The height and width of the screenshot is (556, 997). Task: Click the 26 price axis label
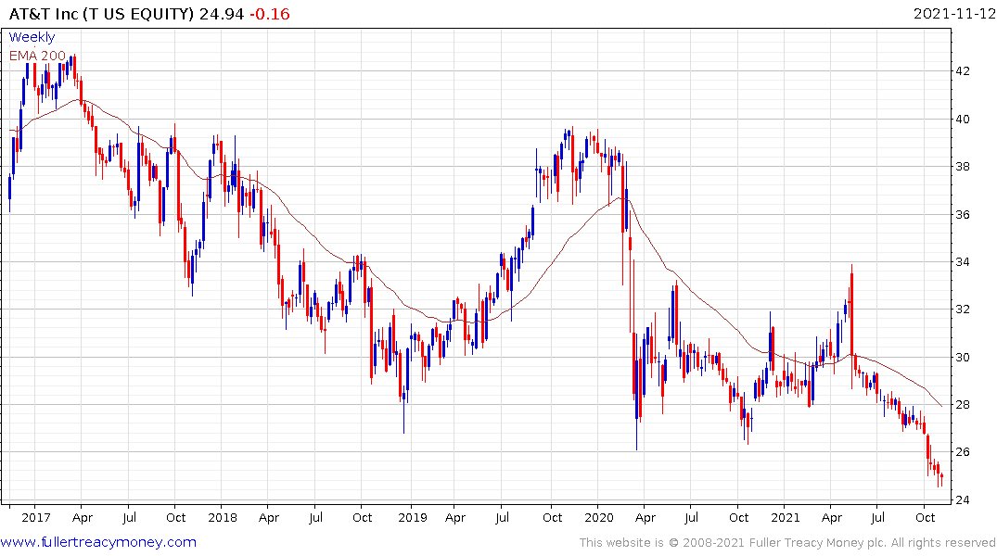(x=963, y=452)
